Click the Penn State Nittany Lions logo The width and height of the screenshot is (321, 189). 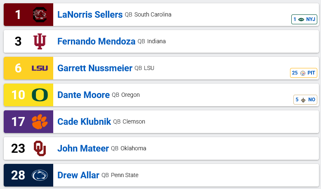point(40,175)
